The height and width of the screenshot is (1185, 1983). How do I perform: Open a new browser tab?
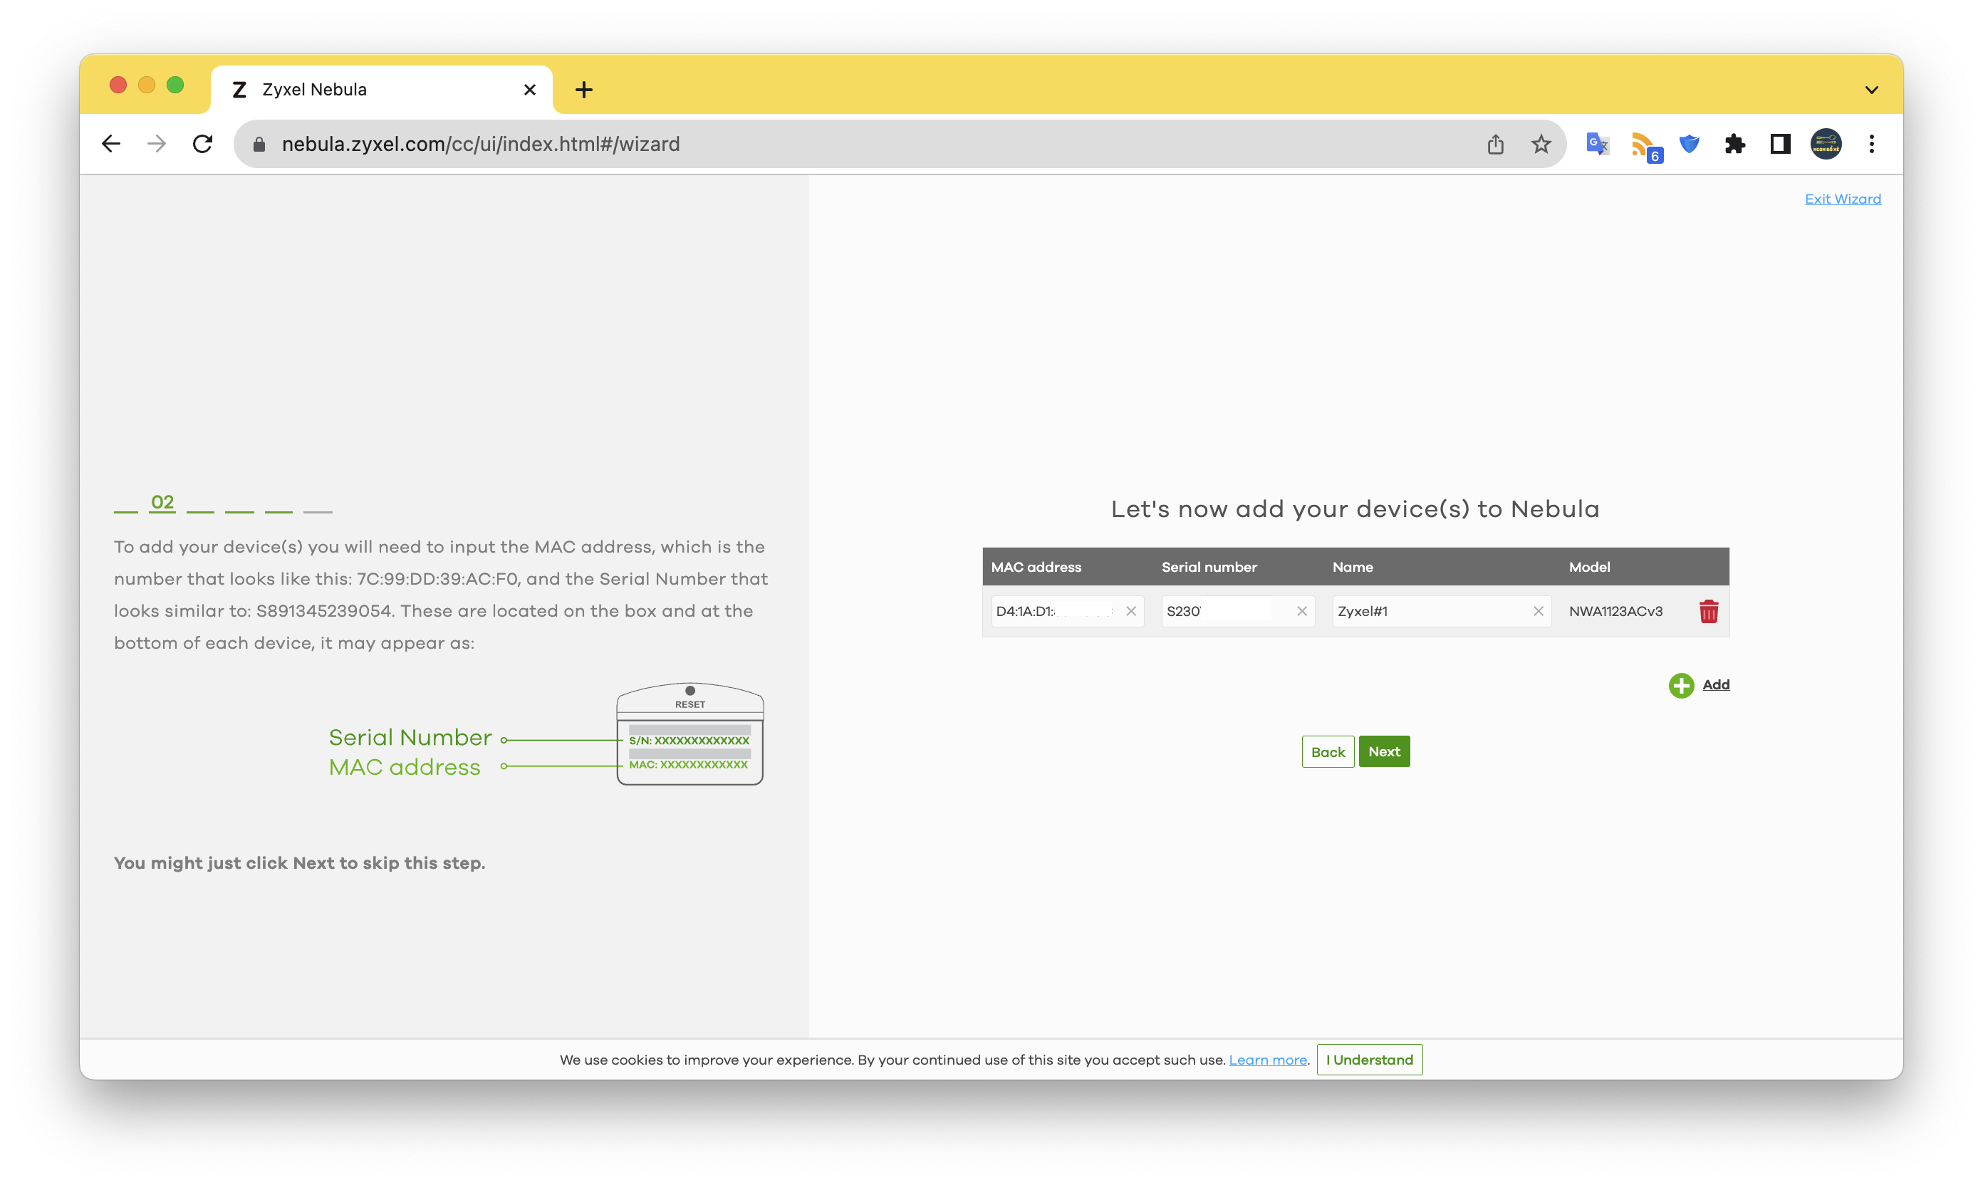(x=584, y=90)
